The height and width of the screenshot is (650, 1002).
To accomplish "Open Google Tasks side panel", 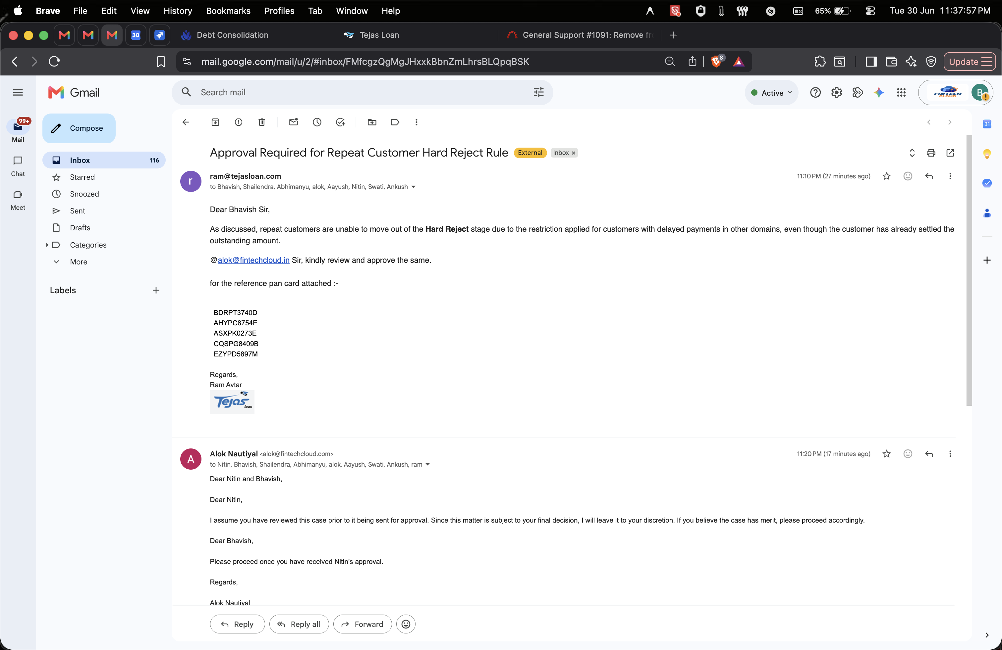I will [x=987, y=183].
